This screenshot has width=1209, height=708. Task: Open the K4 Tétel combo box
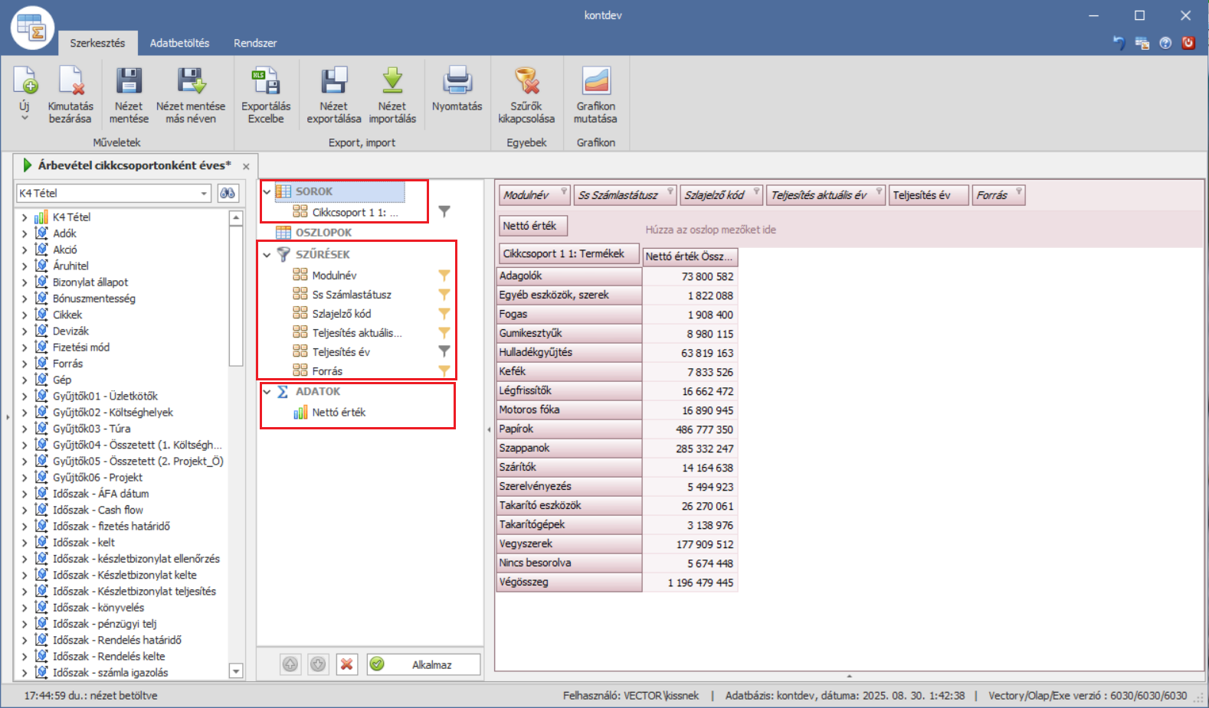[205, 194]
